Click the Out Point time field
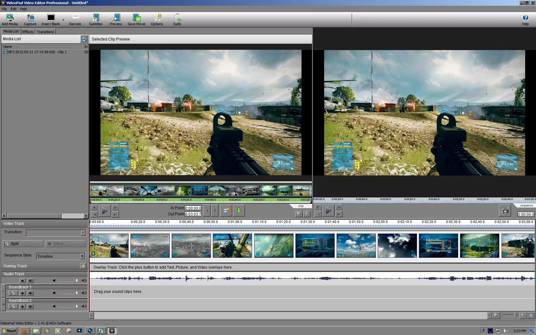This screenshot has width=536, height=335. (193, 214)
